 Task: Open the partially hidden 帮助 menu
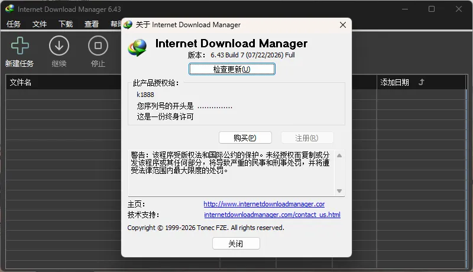click(x=116, y=24)
